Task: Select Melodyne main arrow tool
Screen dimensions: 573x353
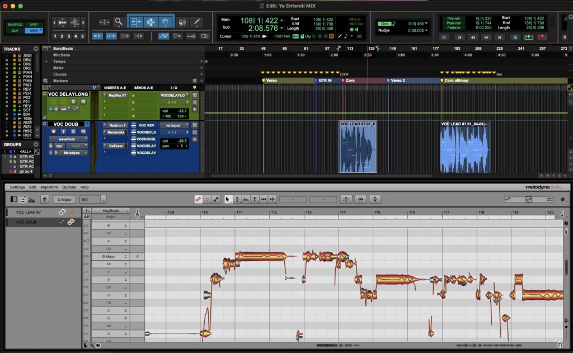Action: pyautogui.click(x=228, y=199)
